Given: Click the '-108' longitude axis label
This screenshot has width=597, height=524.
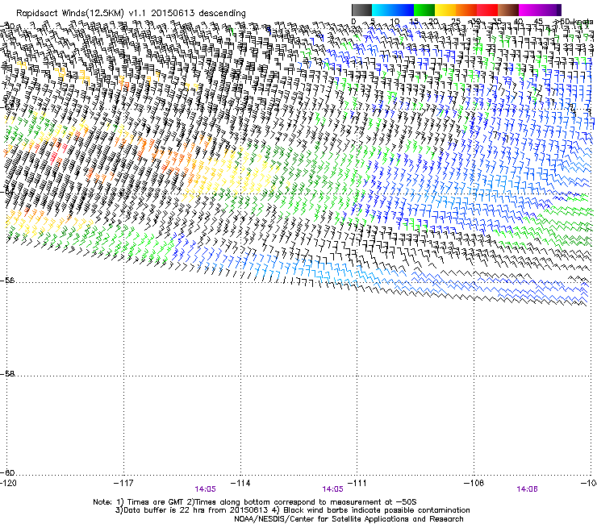Looking at the screenshot, I should point(474,483).
